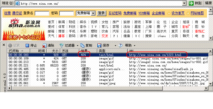Focus the 登录名 username input field
The image size is (213, 109).
[42, 13]
